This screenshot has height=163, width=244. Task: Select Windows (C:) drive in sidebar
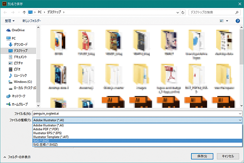(20, 82)
